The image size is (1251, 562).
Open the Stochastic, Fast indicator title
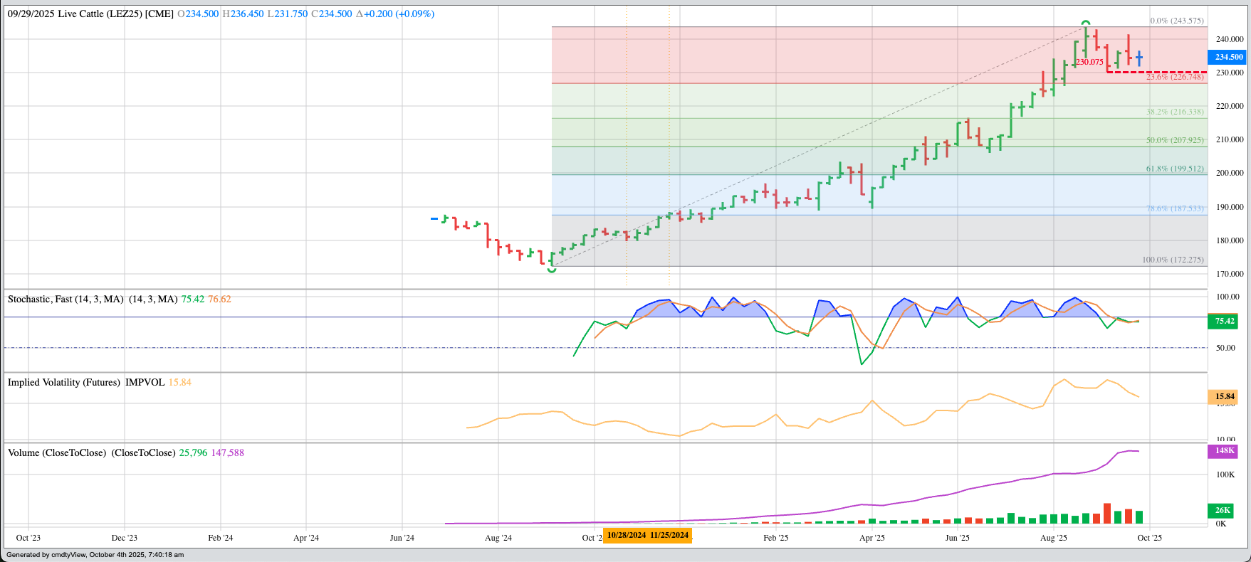66,299
